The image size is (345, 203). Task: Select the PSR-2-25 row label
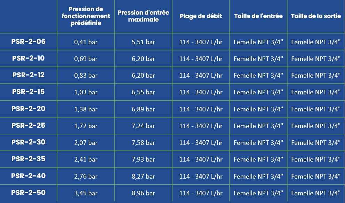coord(29,125)
